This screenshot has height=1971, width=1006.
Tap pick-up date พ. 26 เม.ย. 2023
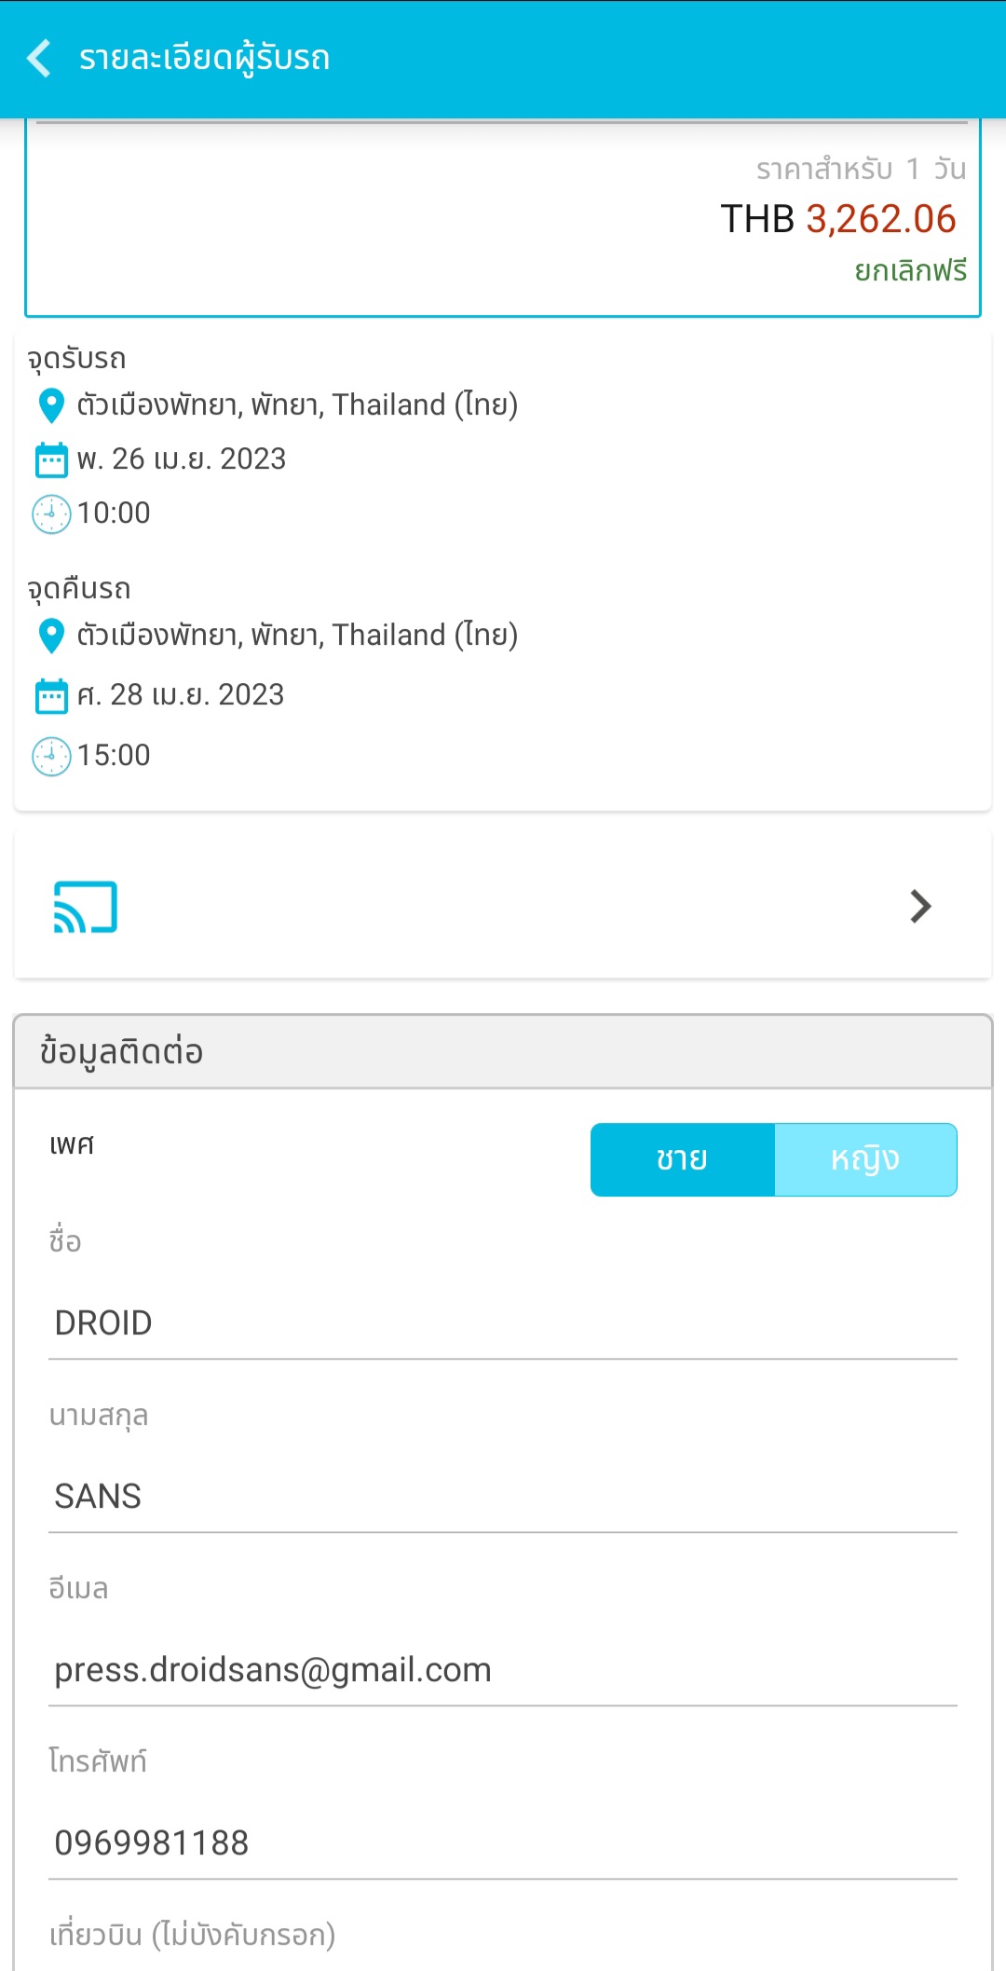tap(182, 459)
